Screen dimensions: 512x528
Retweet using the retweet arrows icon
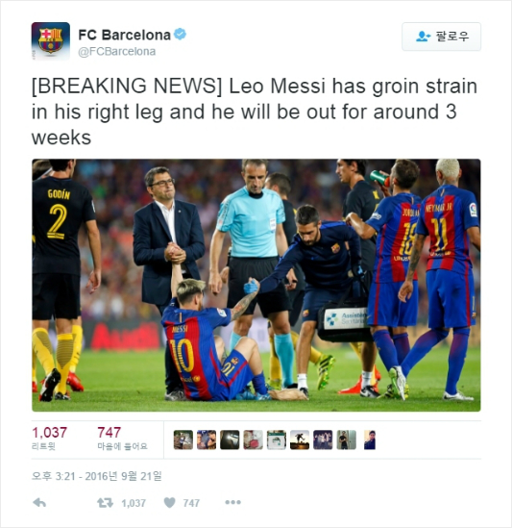click(x=105, y=503)
